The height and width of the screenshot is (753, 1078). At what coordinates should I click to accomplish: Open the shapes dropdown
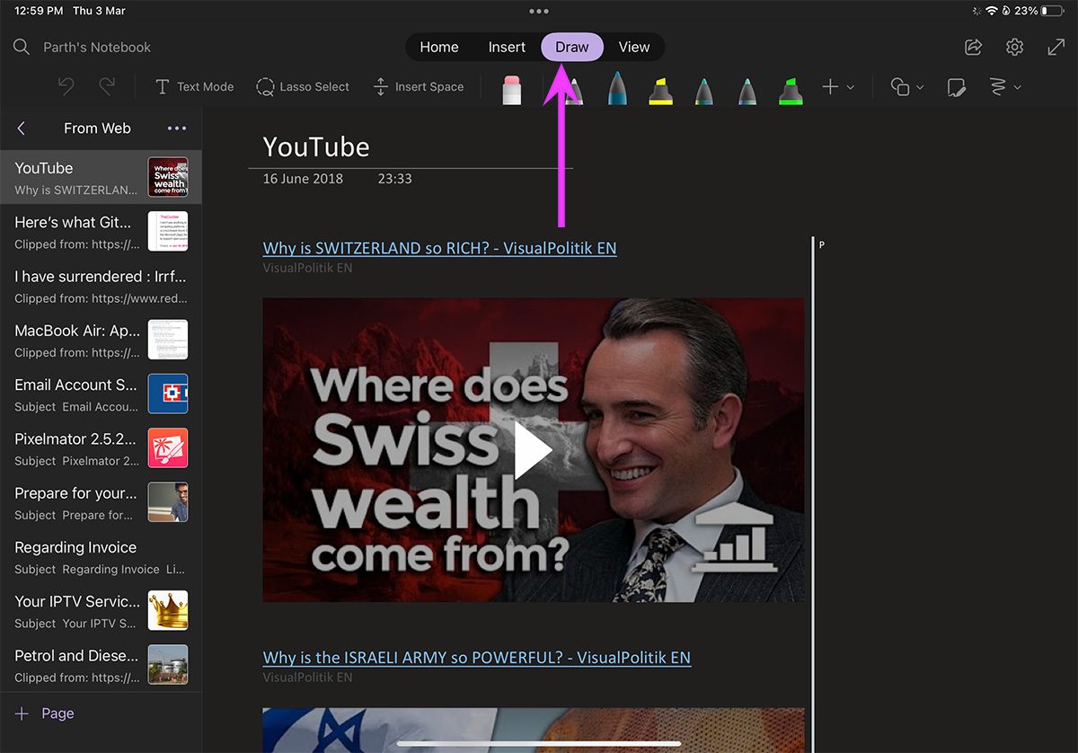point(907,87)
